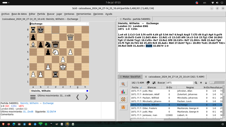This screenshot has width=226, height=127.
Task: Click the white queen on f7
Action: point(70,37)
